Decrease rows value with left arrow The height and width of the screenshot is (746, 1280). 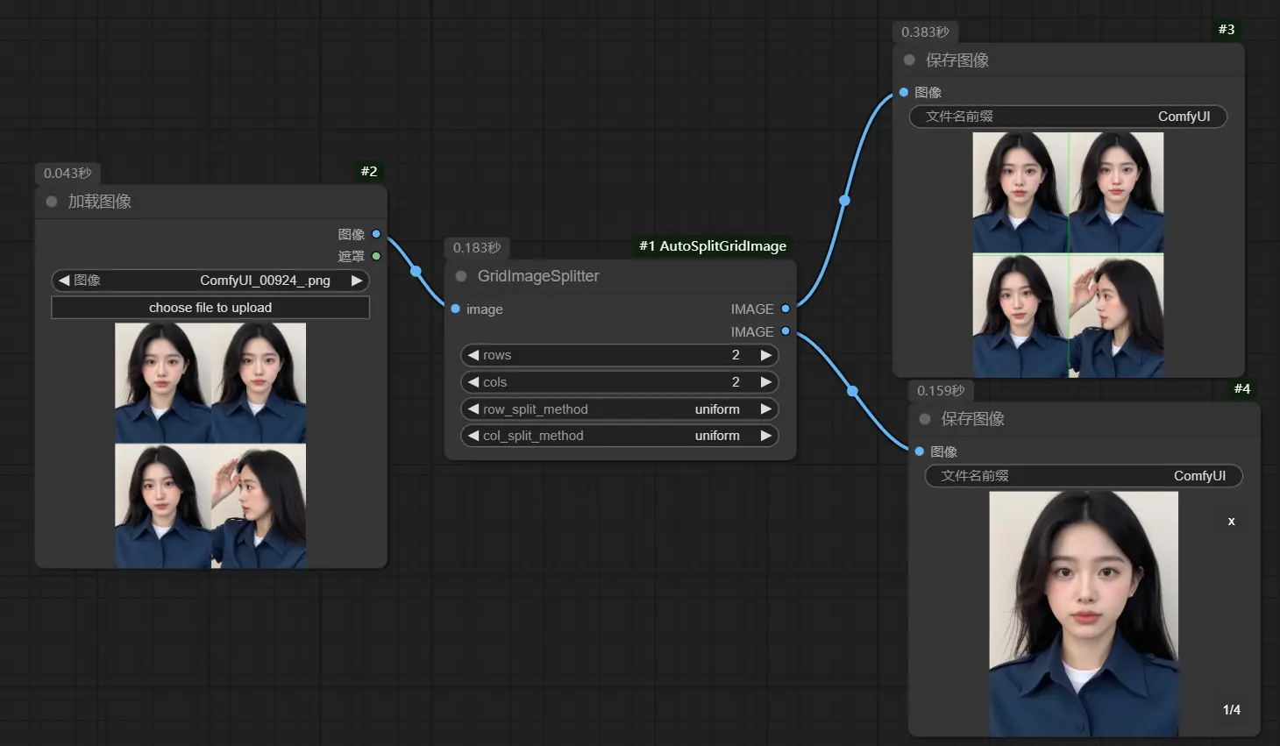tap(473, 355)
